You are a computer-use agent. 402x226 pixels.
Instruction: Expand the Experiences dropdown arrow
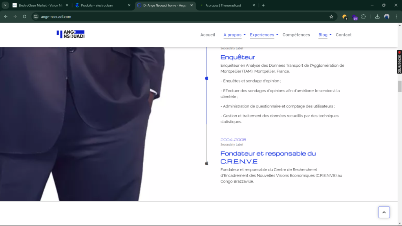coord(277,35)
